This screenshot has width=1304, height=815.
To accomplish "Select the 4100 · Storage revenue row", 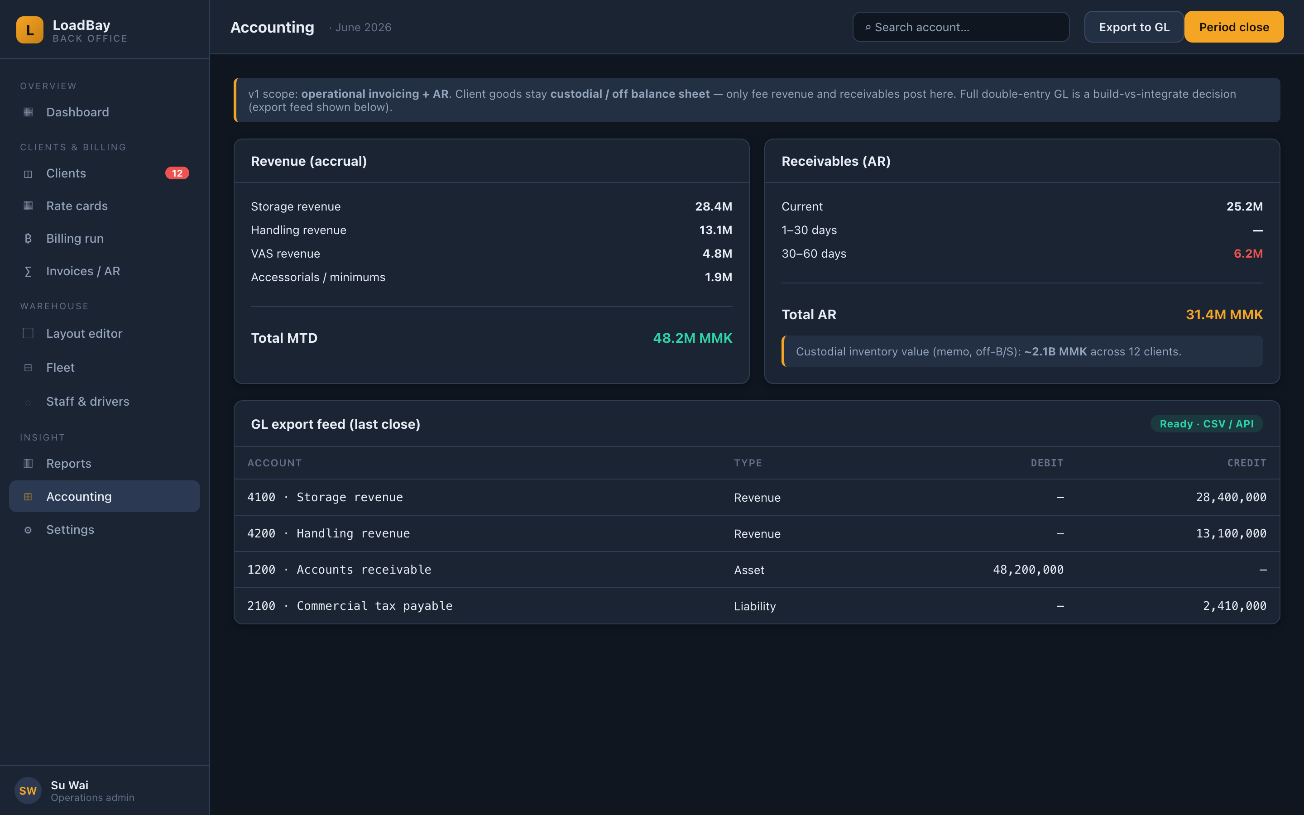I will [757, 497].
